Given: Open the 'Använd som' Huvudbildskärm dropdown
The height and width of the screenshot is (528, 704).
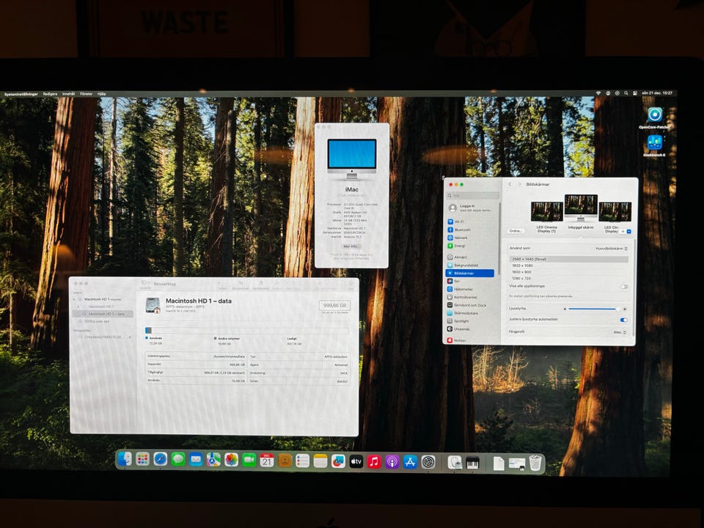Looking at the screenshot, I should coord(610,249).
